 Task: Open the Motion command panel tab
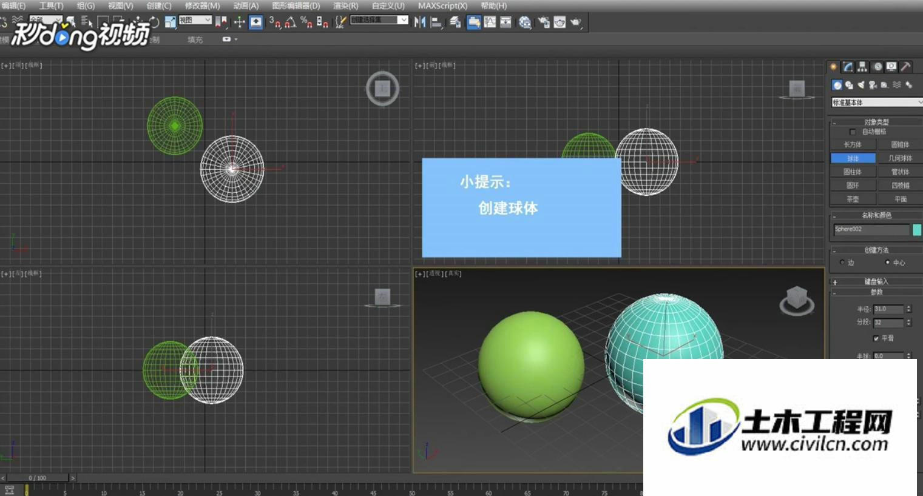pyautogui.click(x=877, y=67)
